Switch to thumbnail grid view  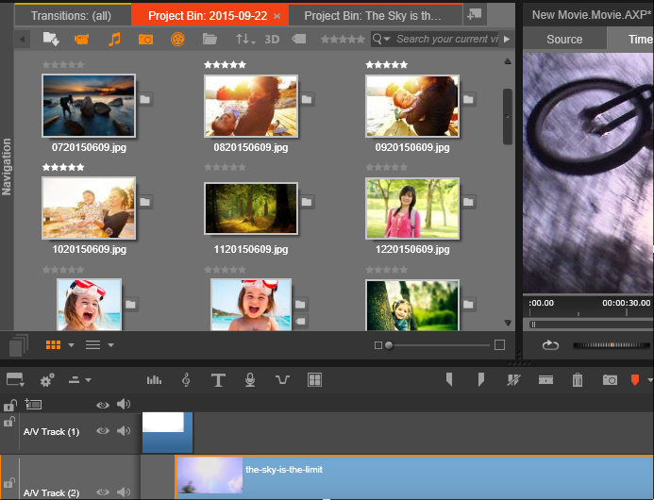tap(54, 345)
